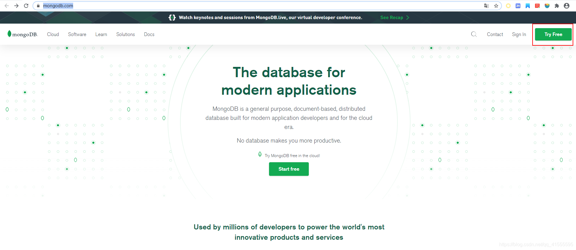This screenshot has height=250, width=576.
Task: Click the browser back arrow
Action: click(7, 6)
